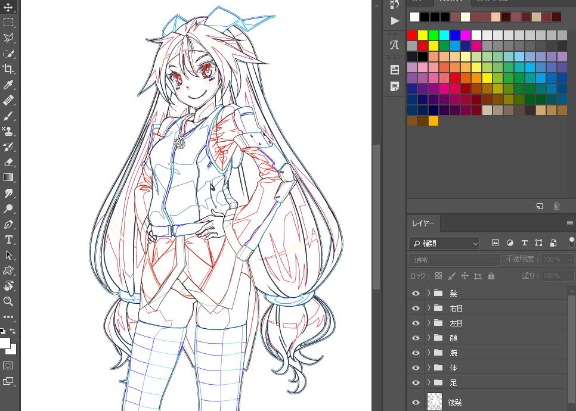Select the Smudge tool
Viewport: 576px width, 411px height.
[x=8, y=193]
